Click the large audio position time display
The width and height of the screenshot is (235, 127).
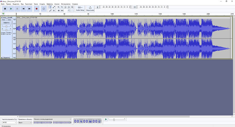88,121
